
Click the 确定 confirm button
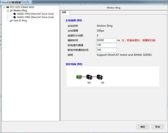143,127
